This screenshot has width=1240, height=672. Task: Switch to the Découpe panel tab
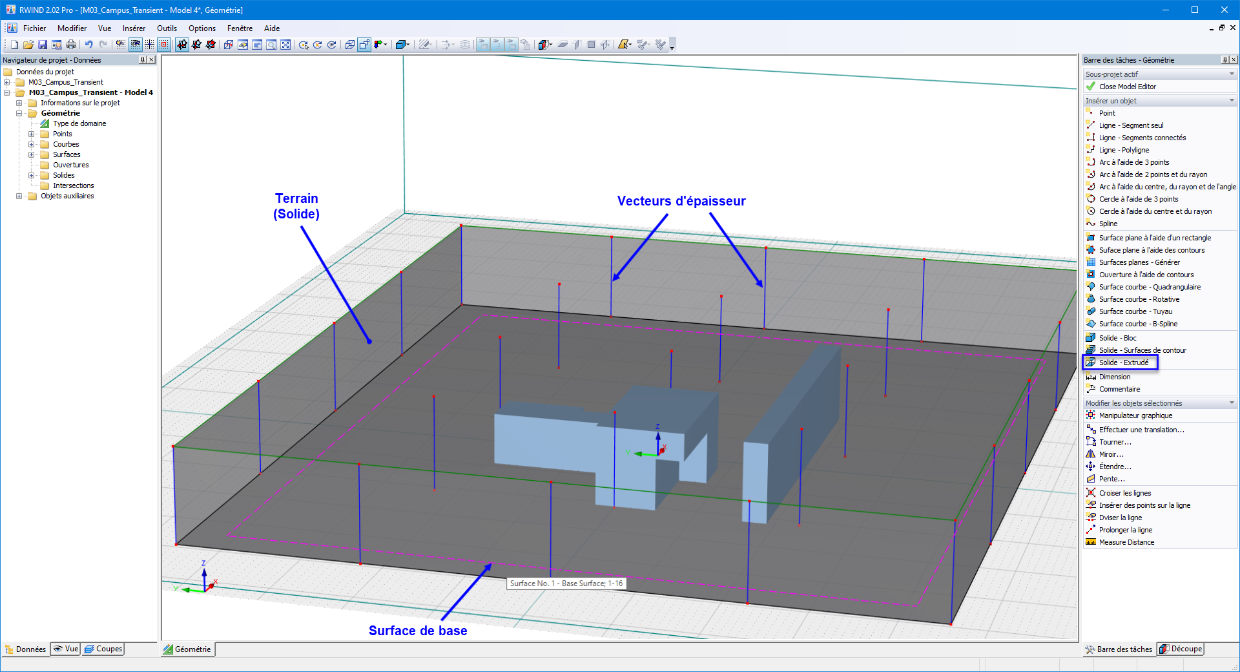tap(1181, 649)
